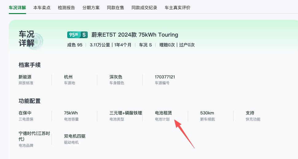Click the 三元锂+磷酸铁锂 battery type
Screen dimensions: 298x159
126,113
